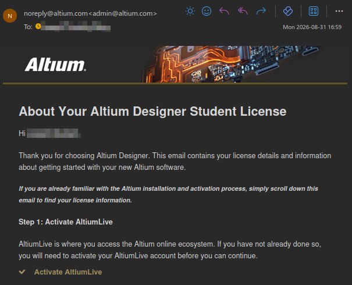Image resolution: width=352 pixels, height=285 pixels.
Task: Click the Altium logo in banner
Action: coord(55,65)
